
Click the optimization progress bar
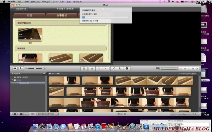click(x=105, y=17)
